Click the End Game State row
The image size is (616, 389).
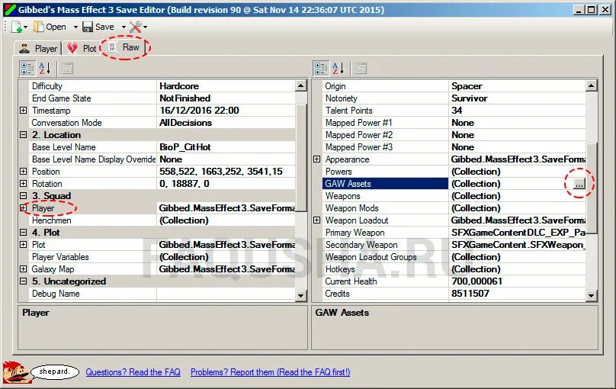click(x=162, y=98)
